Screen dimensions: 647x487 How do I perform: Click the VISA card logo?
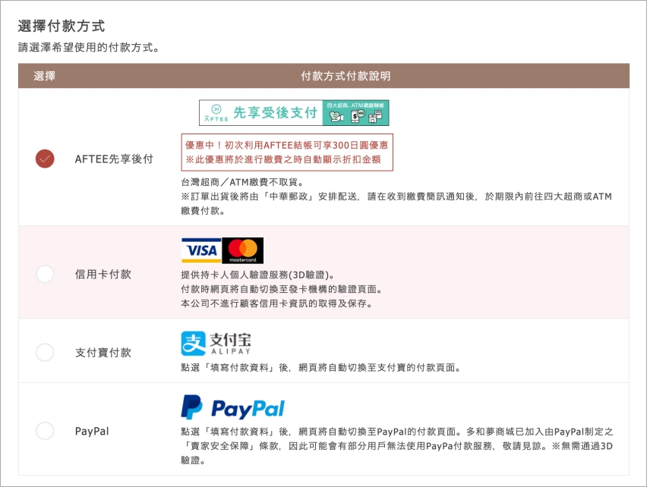pyautogui.click(x=201, y=250)
